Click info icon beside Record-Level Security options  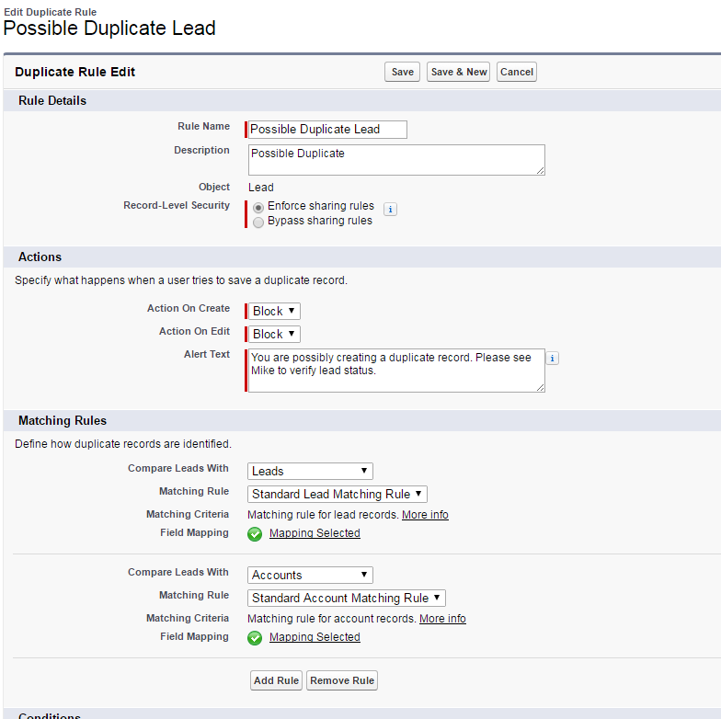[390, 210]
